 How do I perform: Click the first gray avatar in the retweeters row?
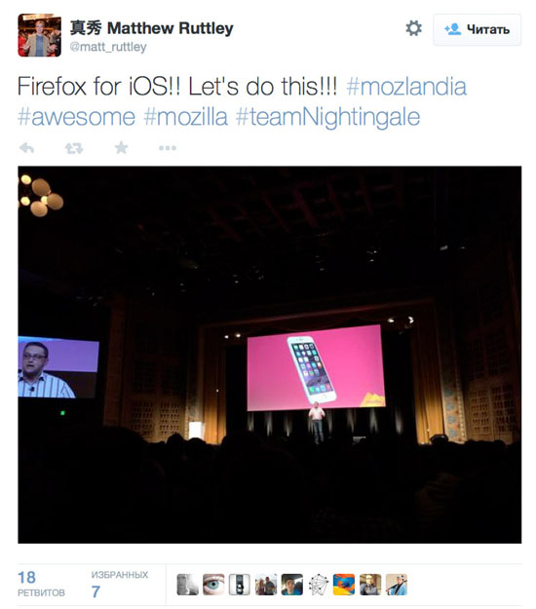tap(187, 585)
